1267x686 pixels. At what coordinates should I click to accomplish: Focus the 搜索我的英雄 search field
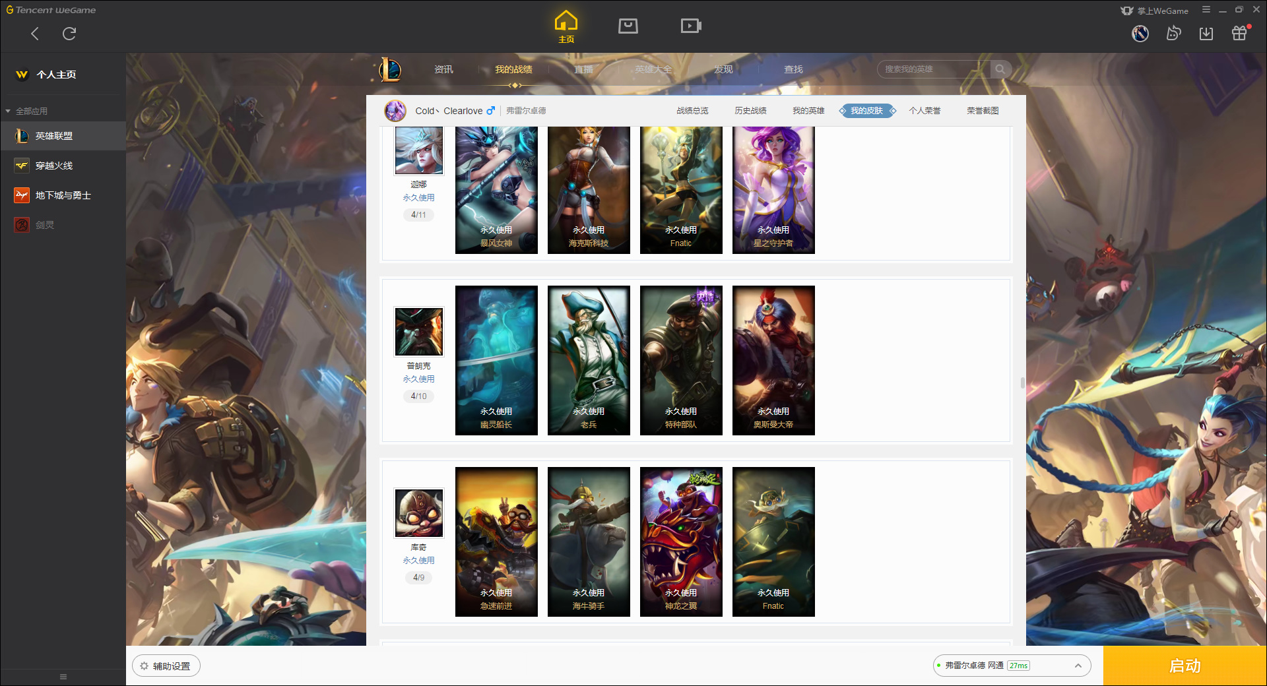[934, 69]
